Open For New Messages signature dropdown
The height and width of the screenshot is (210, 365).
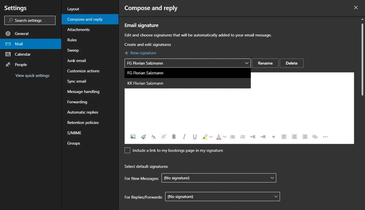219,178
